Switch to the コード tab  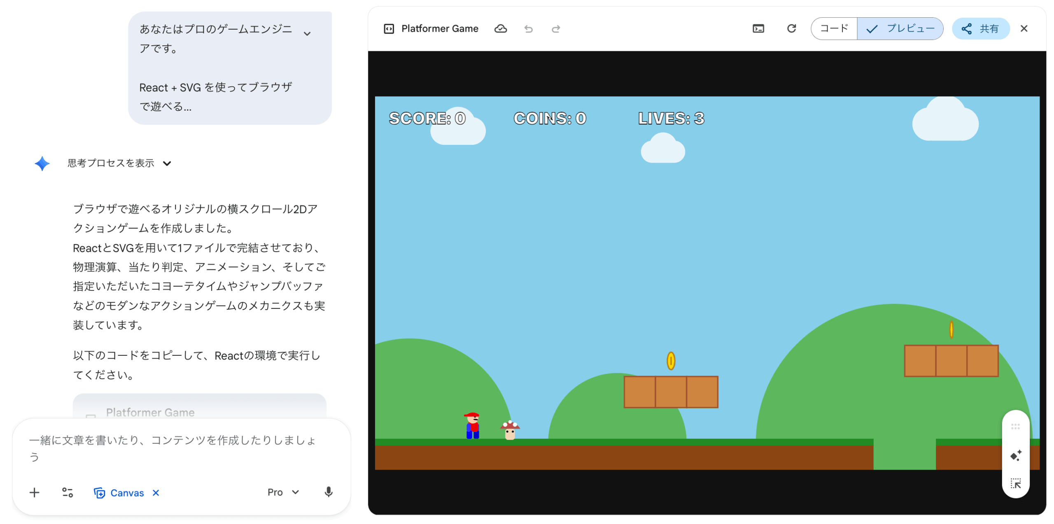[834, 29]
